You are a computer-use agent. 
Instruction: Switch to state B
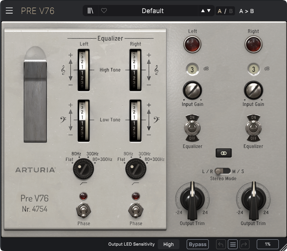coord(231,11)
